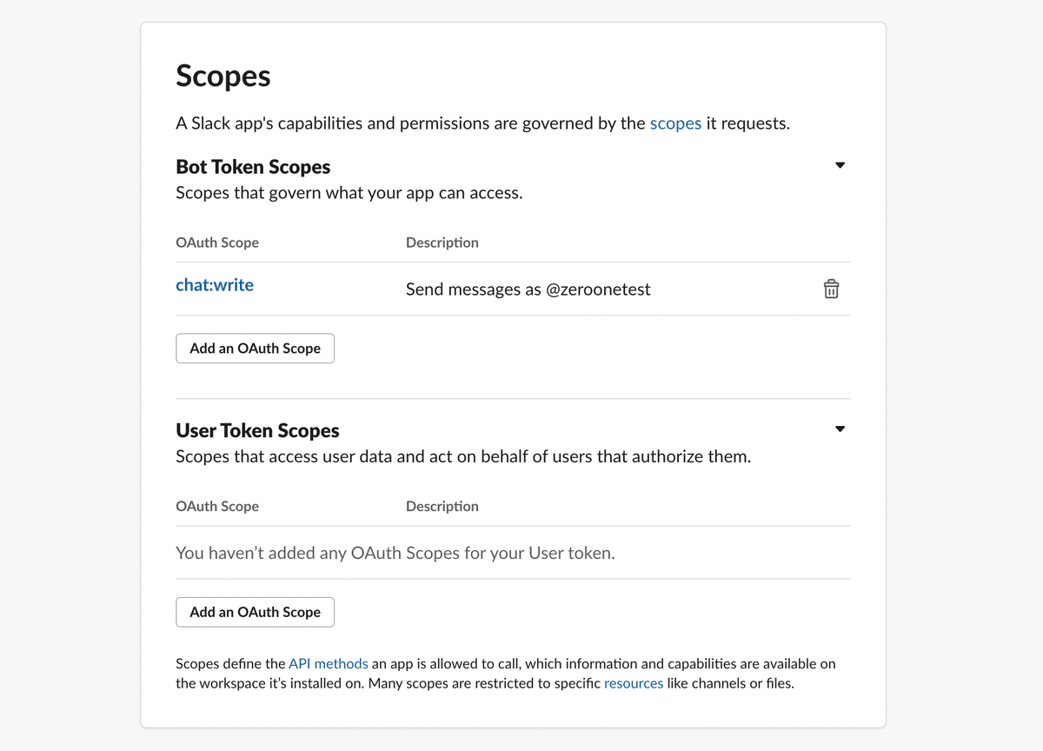This screenshot has width=1043, height=751.
Task: Click OAuth Scope column header in bot table
Action: [217, 243]
